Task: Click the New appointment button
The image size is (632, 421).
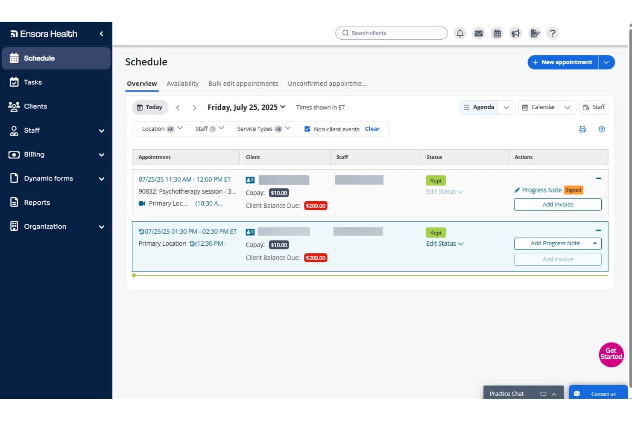Action: coord(563,62)
